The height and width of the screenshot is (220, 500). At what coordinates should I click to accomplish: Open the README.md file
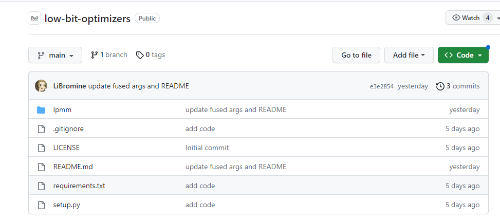click(72, 167)
